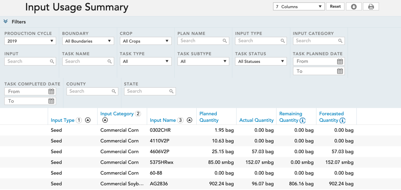Click the download report icon
The height and width of the screenshot is (190, 401).
(x=354, y=7)
